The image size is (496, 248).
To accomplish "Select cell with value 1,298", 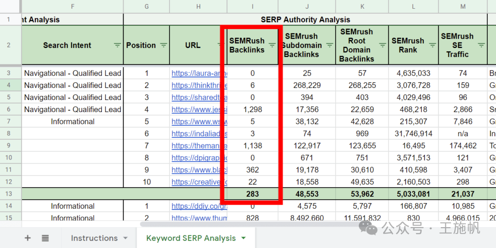I will [x=252, y=109].
